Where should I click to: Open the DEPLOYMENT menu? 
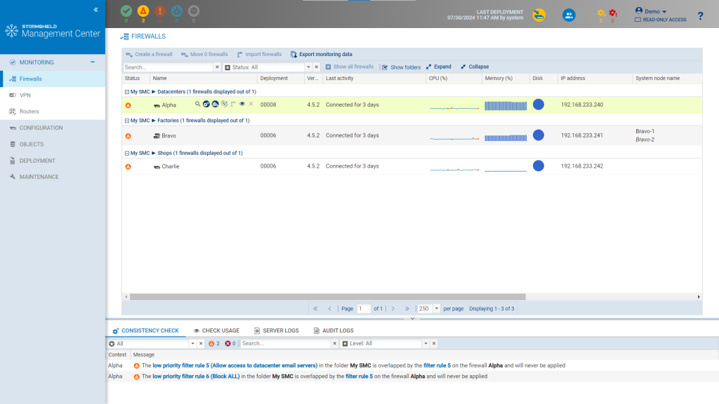tap(53, 161)
